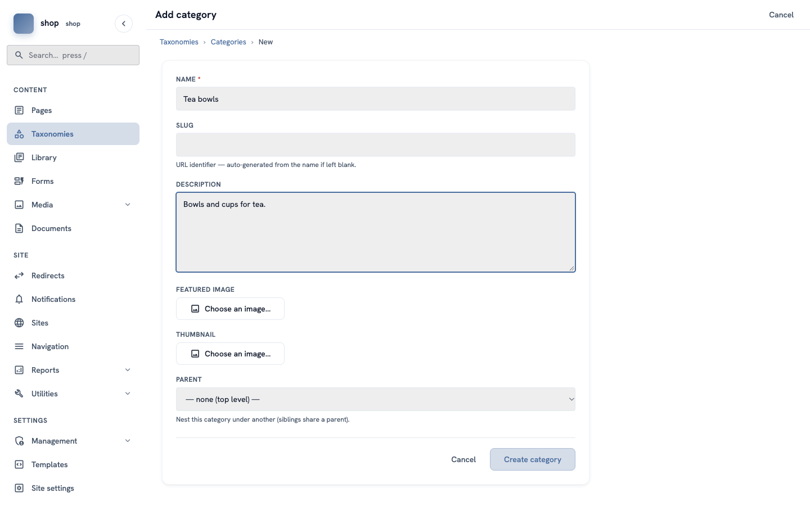Click the Navigation hamburger icon
810x506 pixels.
19,346
